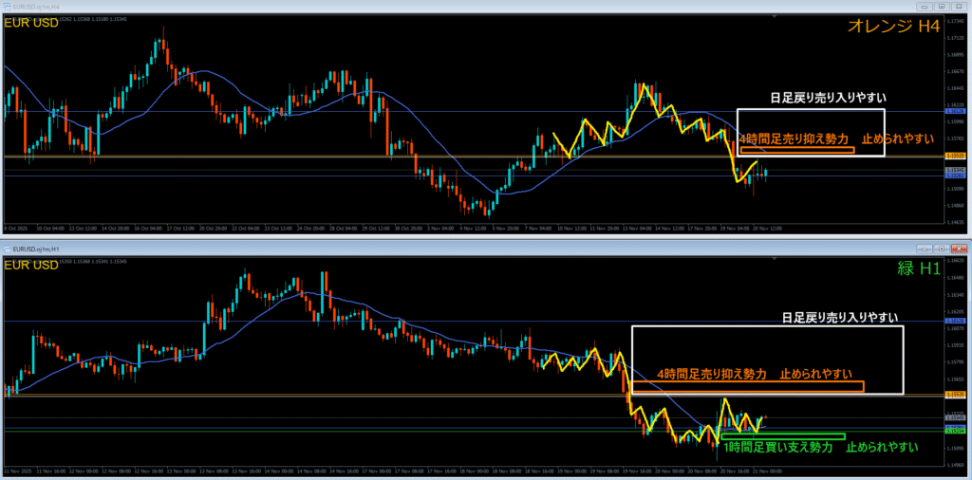
Task: Select '4時間足売り抑え勢力' orange text in the H1 chart
Action: coord(712,374)
